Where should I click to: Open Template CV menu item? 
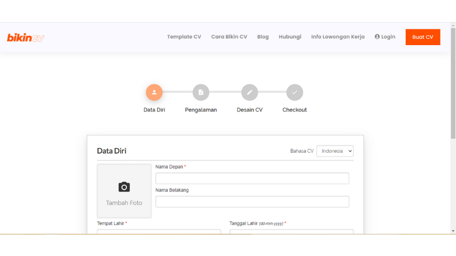[x=184, y=37]
